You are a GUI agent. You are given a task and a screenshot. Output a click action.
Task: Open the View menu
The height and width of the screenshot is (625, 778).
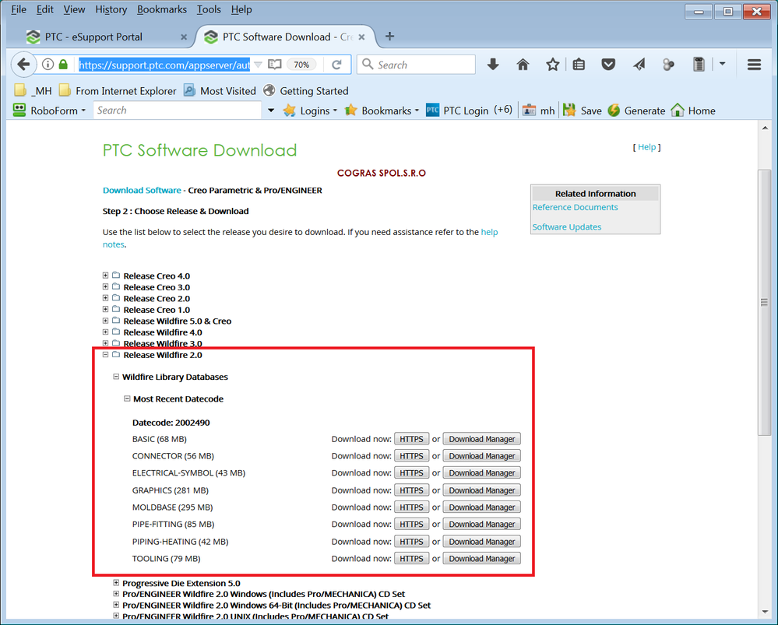74,9
